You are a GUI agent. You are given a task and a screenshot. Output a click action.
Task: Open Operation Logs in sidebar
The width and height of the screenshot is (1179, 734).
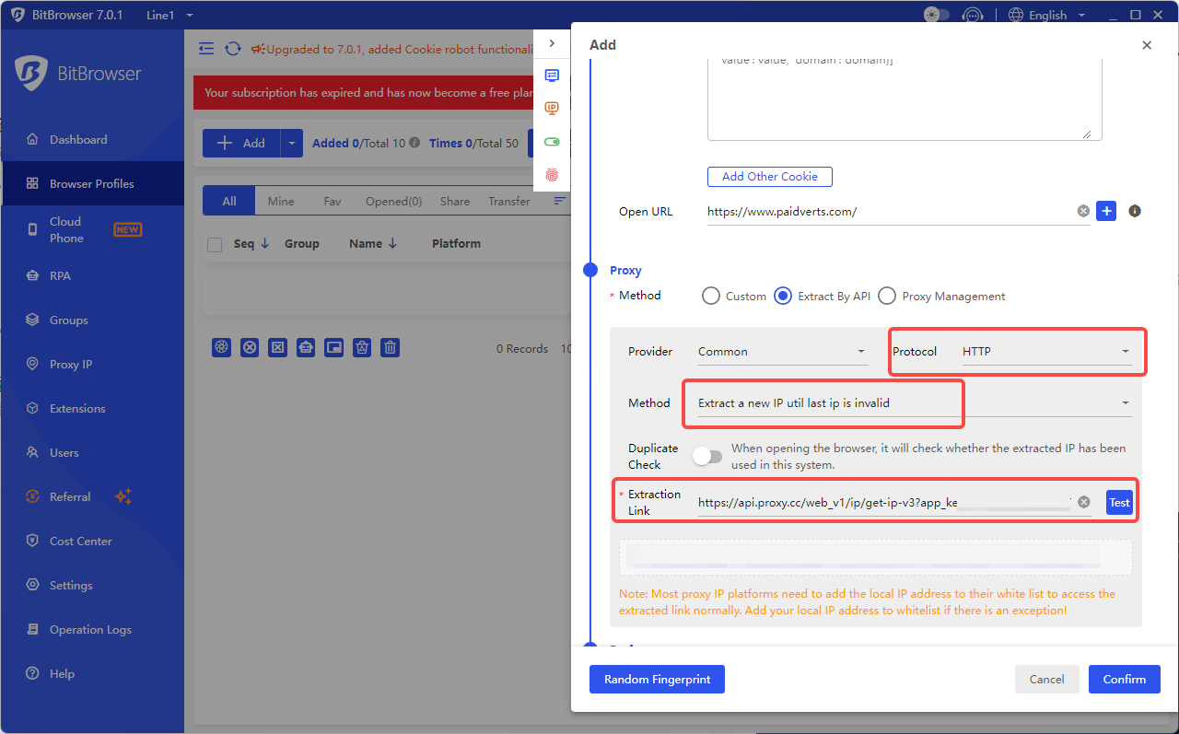pyautogui.click(x=92, y=629)
